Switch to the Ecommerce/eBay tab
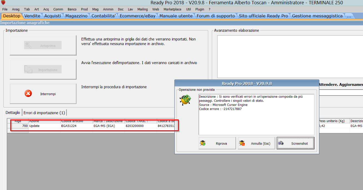Screen dimensions: 363x190 click(x=138, y=16)
